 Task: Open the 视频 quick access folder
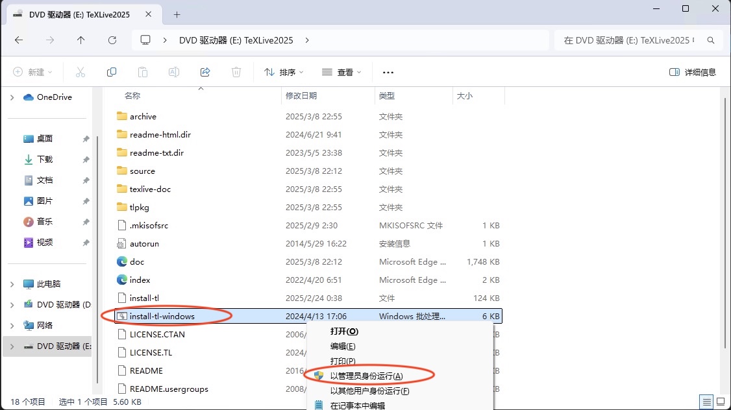45,242
